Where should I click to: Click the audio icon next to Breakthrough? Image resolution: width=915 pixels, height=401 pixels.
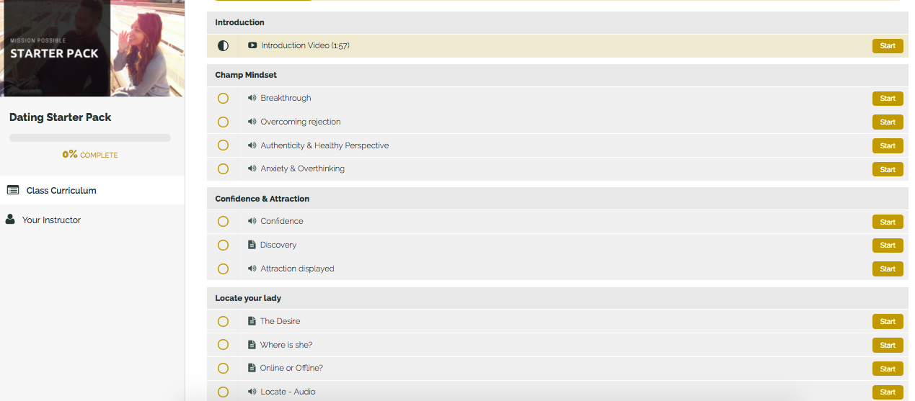[x=252, y=98]
